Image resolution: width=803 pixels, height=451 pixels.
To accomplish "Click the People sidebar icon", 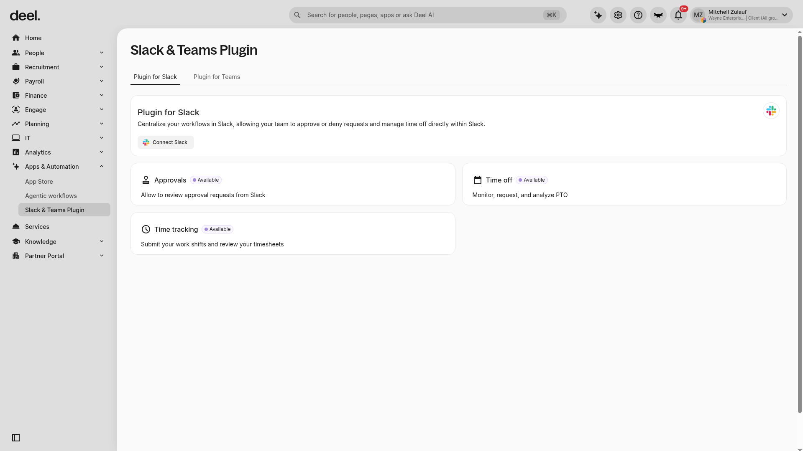I will point(16,53).
